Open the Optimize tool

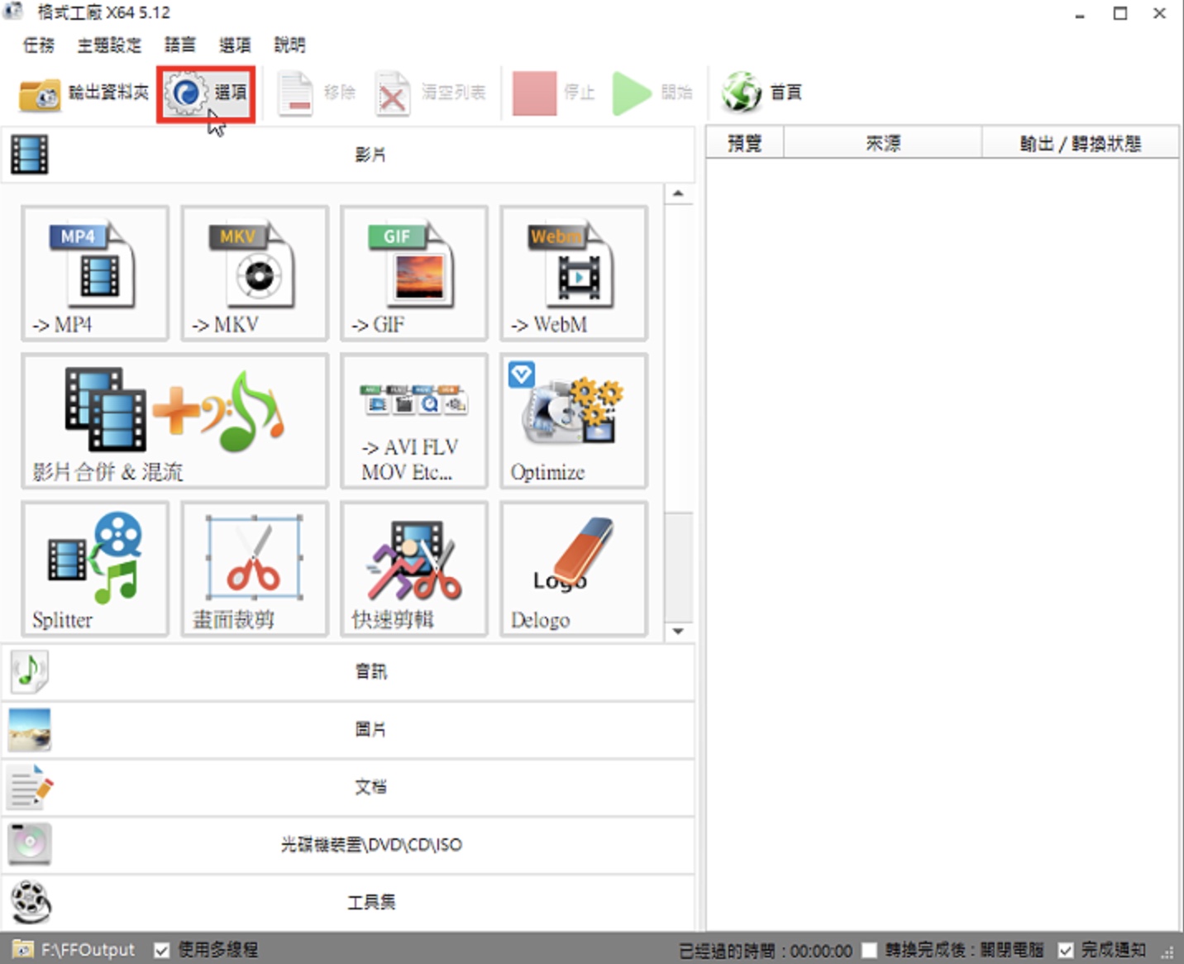[x=574, y=421]
